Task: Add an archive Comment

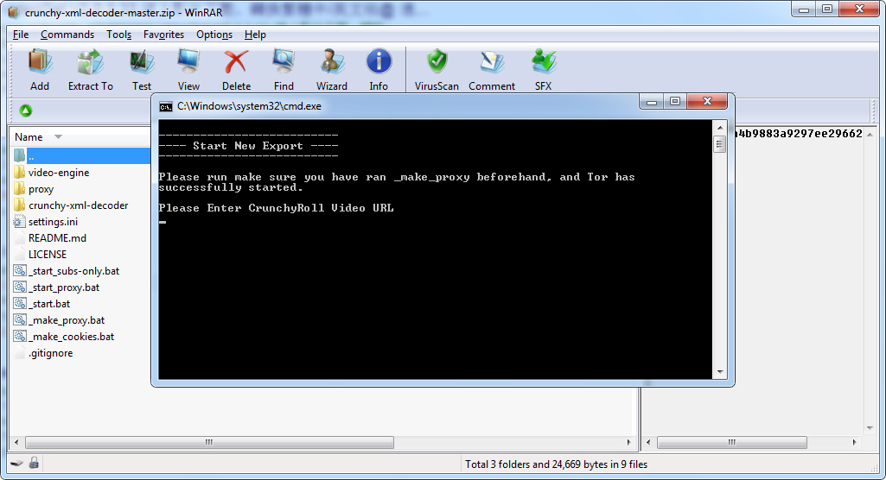Action: pos(492,69)
